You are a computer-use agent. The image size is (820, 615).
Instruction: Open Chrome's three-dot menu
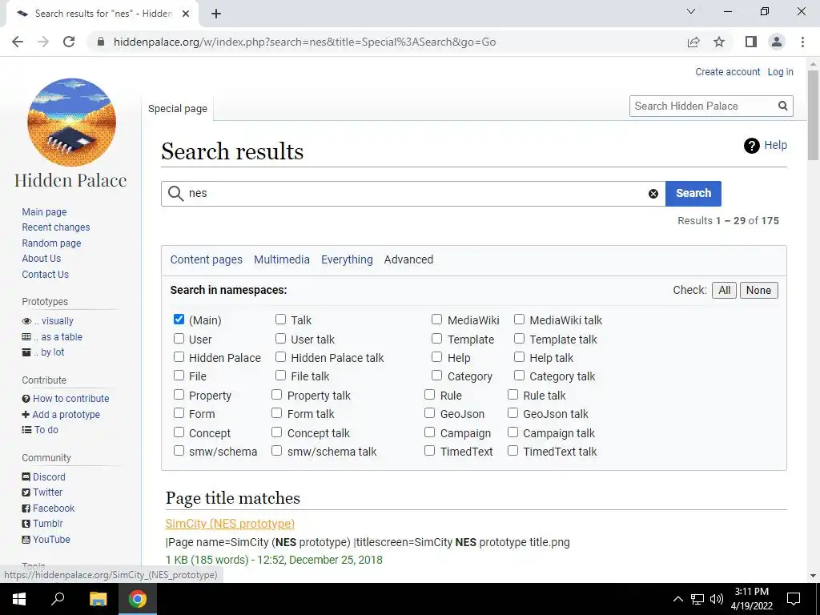802,42
